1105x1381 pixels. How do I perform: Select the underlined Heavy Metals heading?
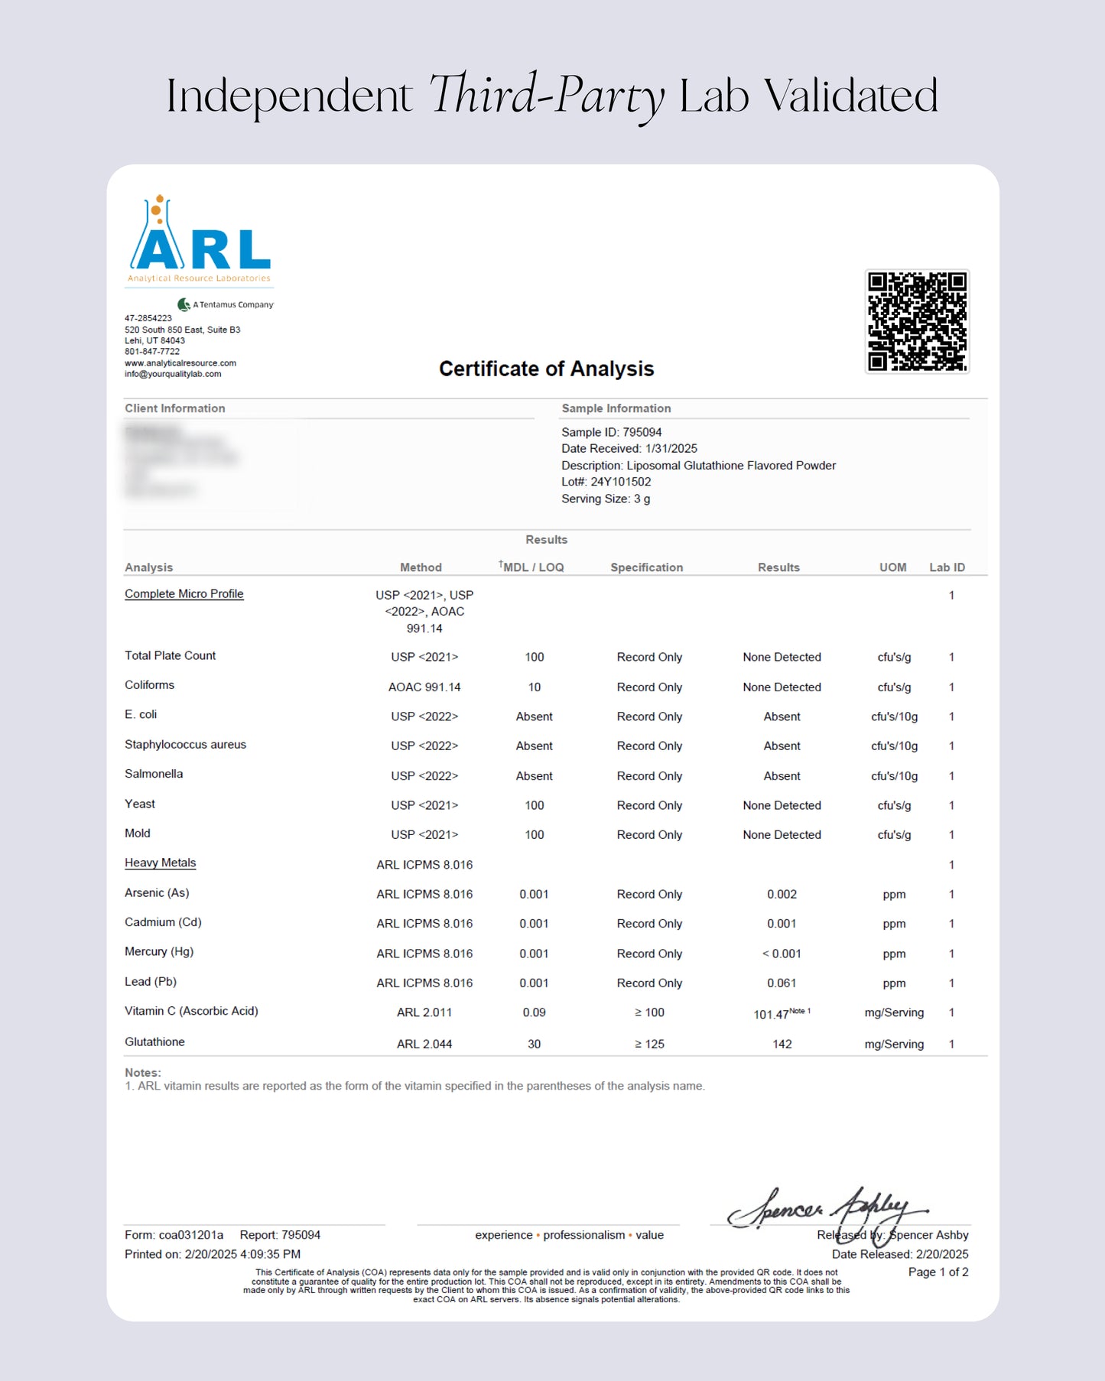click(x=160, y=863)
